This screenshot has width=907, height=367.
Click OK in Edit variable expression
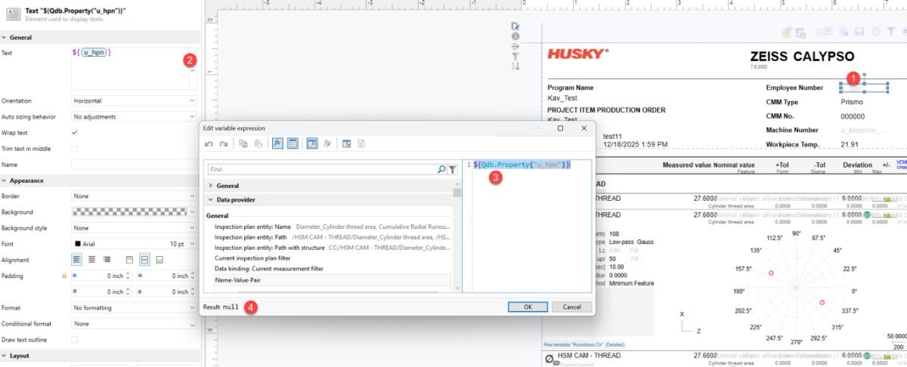(528, 307)
